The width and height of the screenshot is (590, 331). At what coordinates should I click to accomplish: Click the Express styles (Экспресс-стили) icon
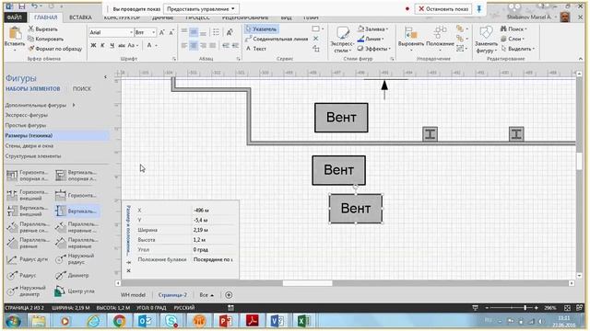pos(342,34)
